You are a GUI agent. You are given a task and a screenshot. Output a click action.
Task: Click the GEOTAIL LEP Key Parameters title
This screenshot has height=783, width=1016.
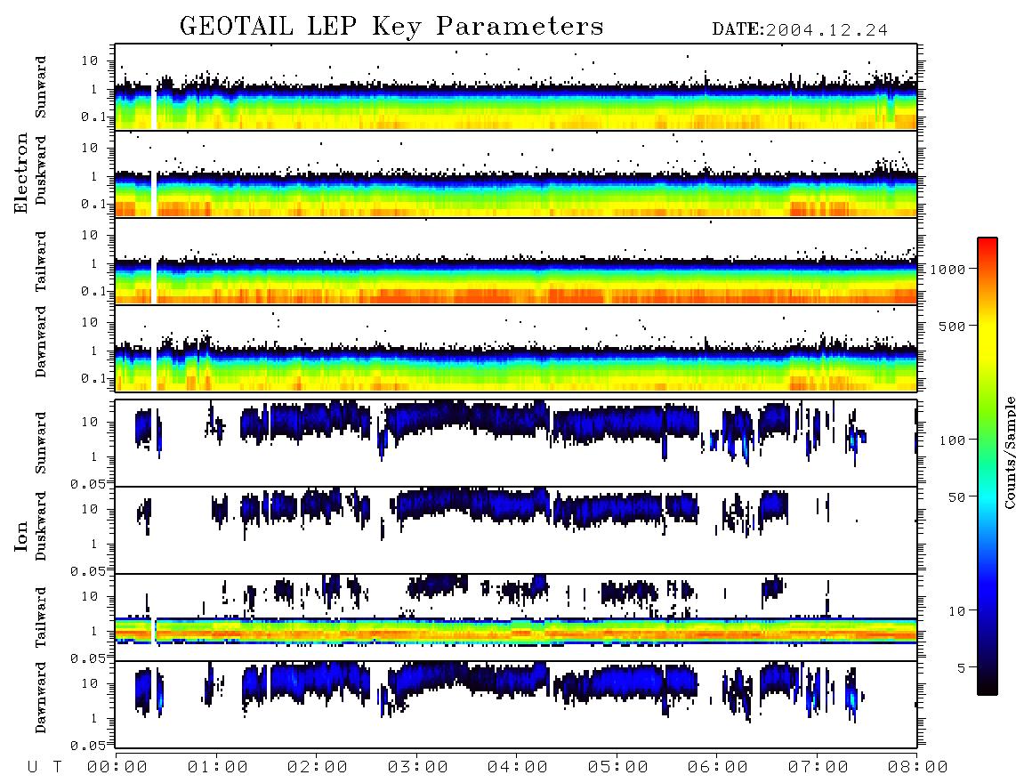(x=391, y=27)
